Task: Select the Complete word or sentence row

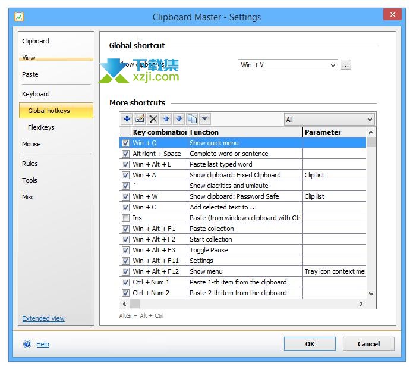Action: click(x=243, y=154)
